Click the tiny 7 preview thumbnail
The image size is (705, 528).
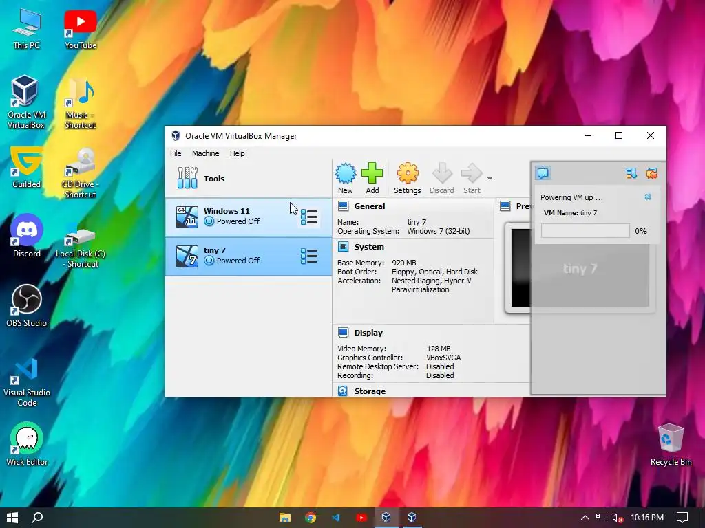(x=580, y=269)
